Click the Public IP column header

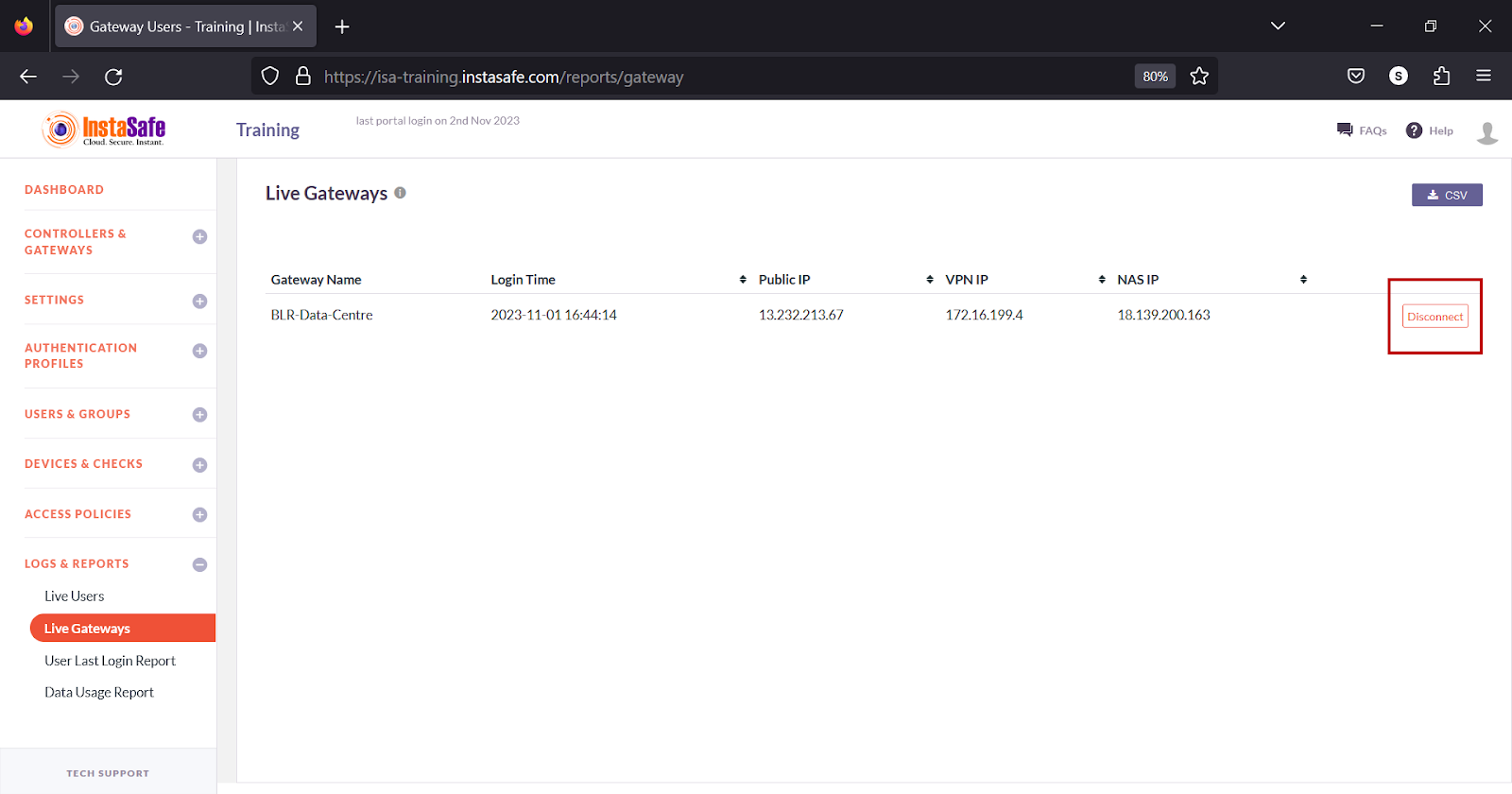tap(784, 280)
